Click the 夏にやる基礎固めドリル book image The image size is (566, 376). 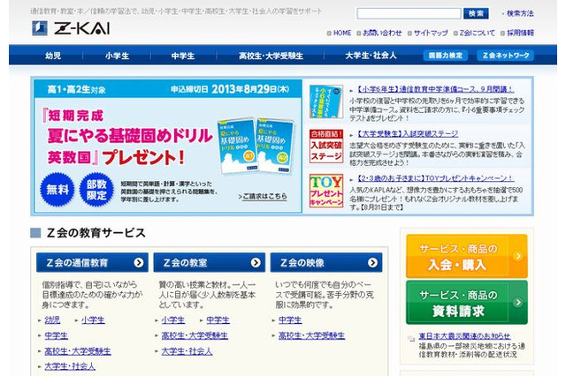[256, 146]
